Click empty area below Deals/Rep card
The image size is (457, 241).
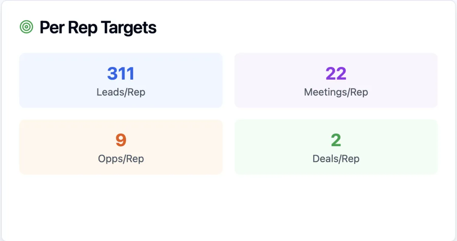[x=336, y=206]
